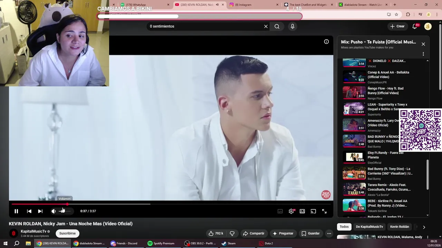
Task: Open Chrome three-dot menu
Action: 437,14
